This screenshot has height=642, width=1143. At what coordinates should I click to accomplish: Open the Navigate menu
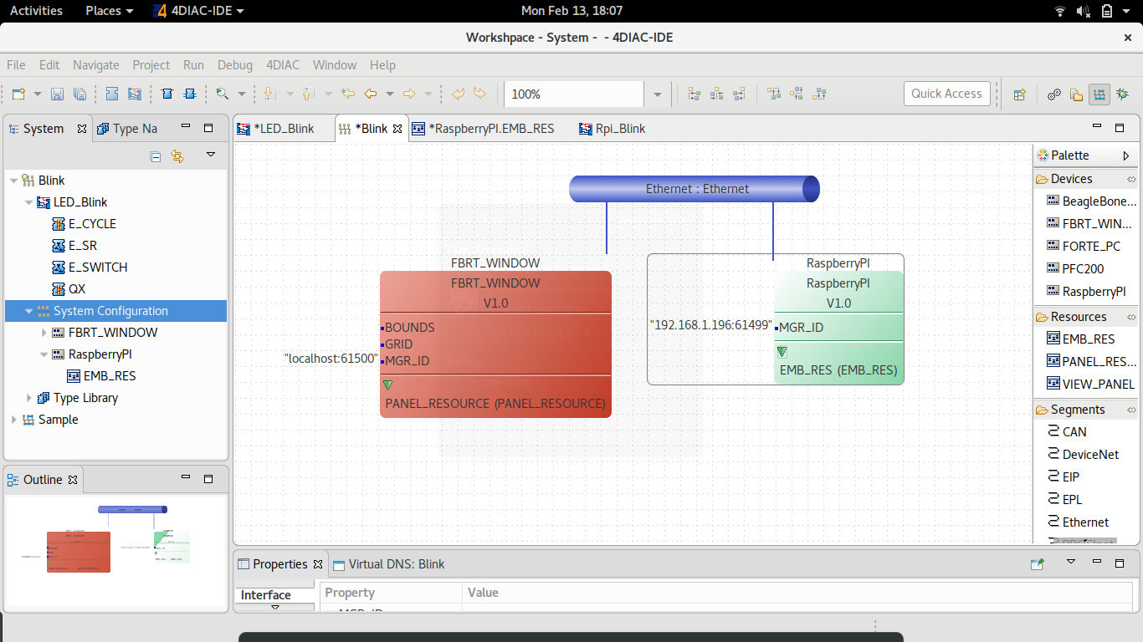tap(96, 65)
